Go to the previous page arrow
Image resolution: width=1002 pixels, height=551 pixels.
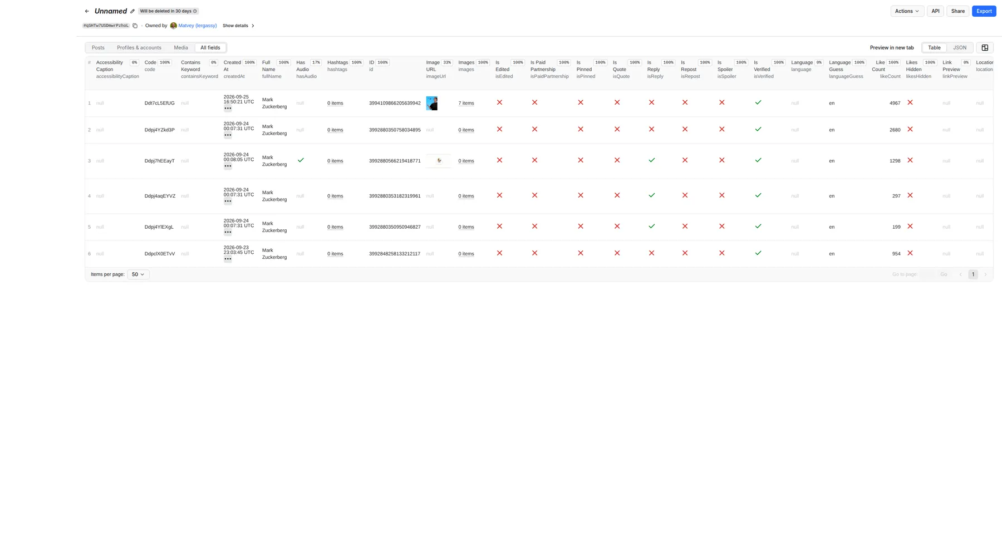point(960,274)
